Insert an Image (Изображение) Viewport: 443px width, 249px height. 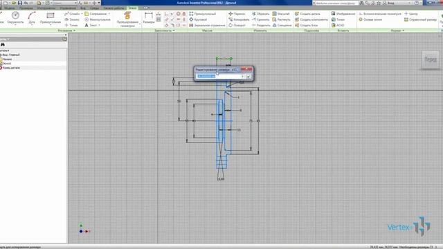click(x=343, y=14)
